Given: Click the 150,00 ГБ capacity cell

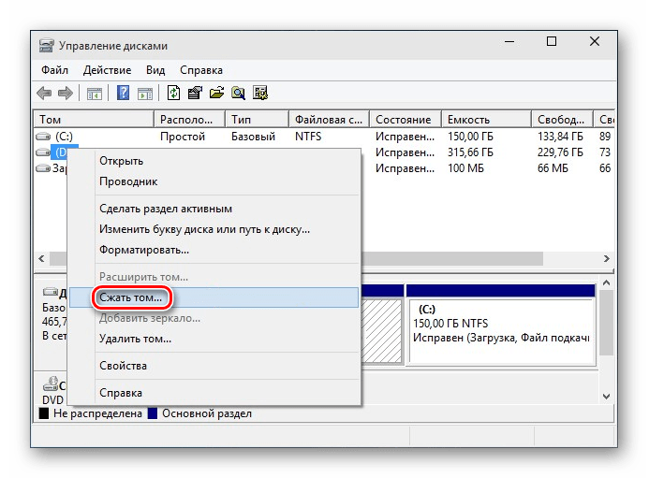Looking at the screenshot, I should [x=470, y=136].
